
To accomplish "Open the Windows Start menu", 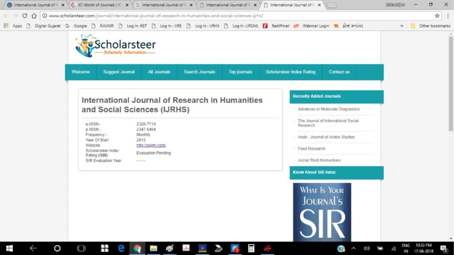I will [9, 248].
